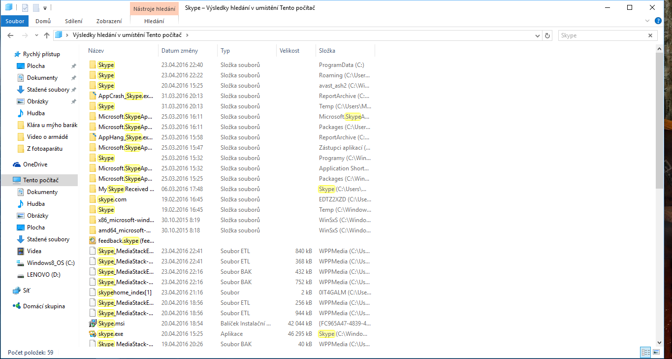Switch to details view in status bar
The width and height of the screenshot is (672, 359).
pyautogui.click(x=645, y=352)
